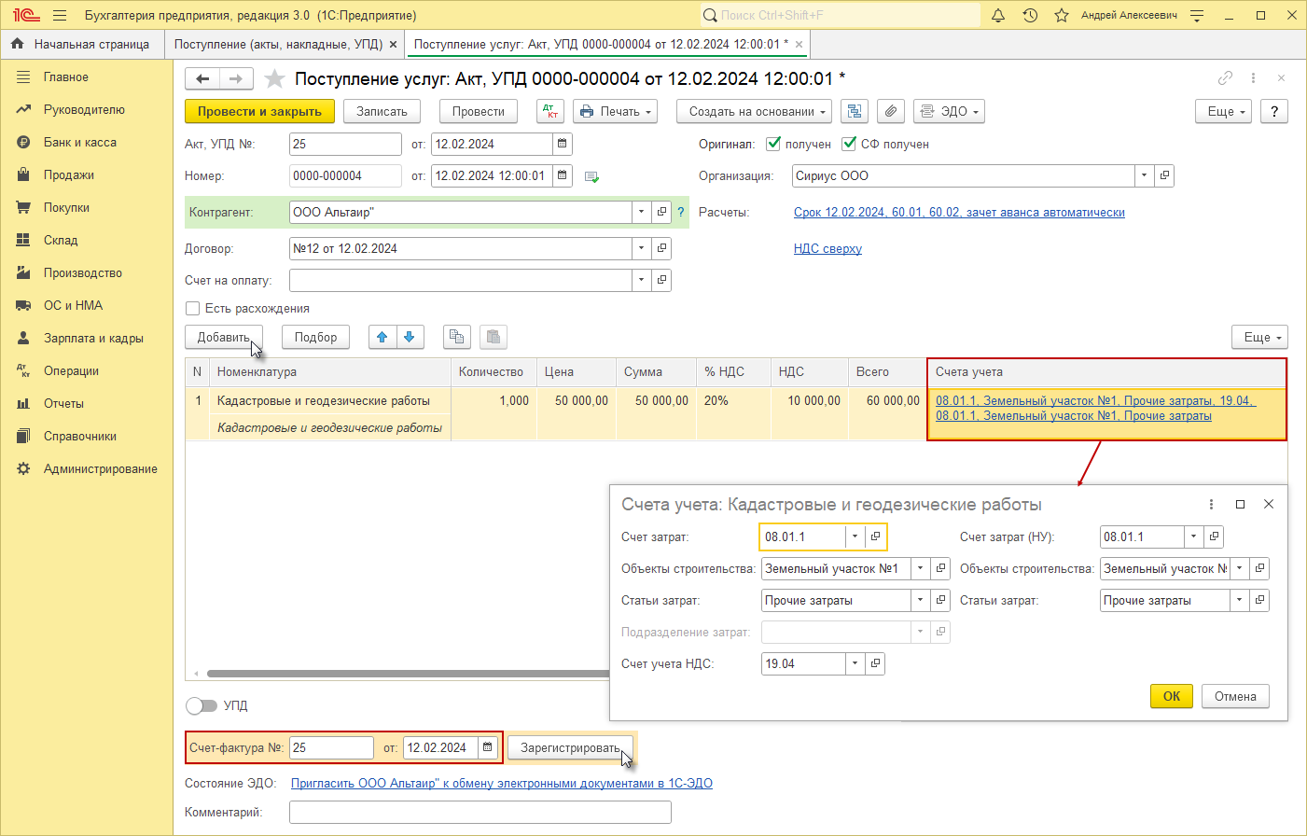The image size is (1307, 836).
Task: Open ЭДО dropdown menu
Action: [950, 111]
